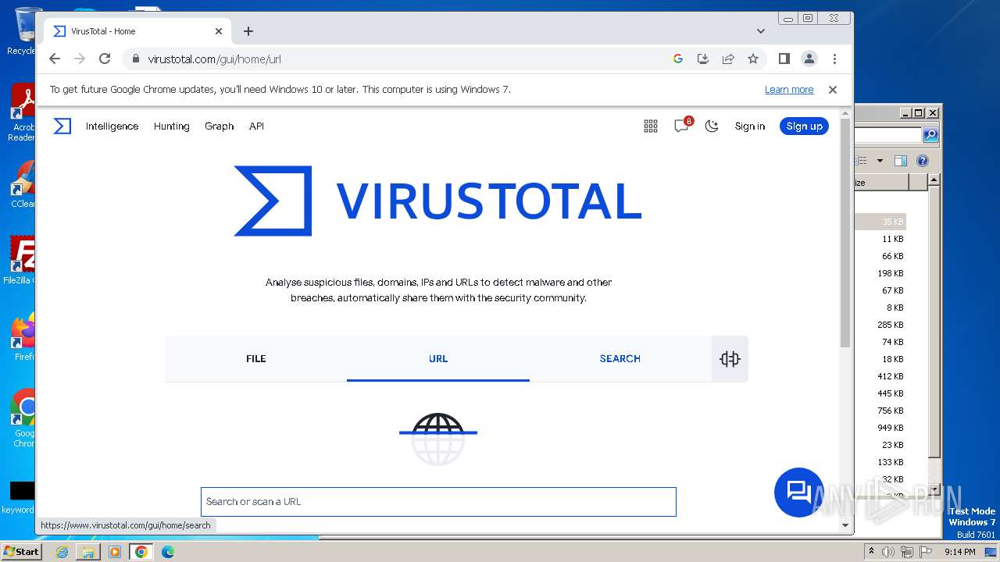The image size is (1000, 562).
Task: Switch to the SEARCH tab
Action: click(620, 358)
